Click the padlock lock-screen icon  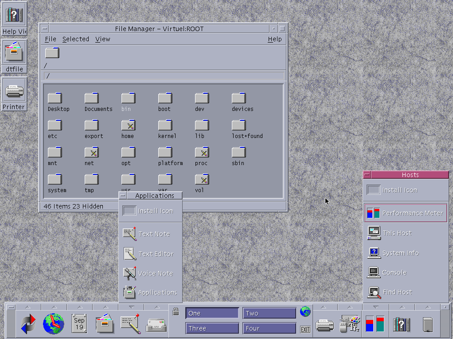tap(176, 311)
